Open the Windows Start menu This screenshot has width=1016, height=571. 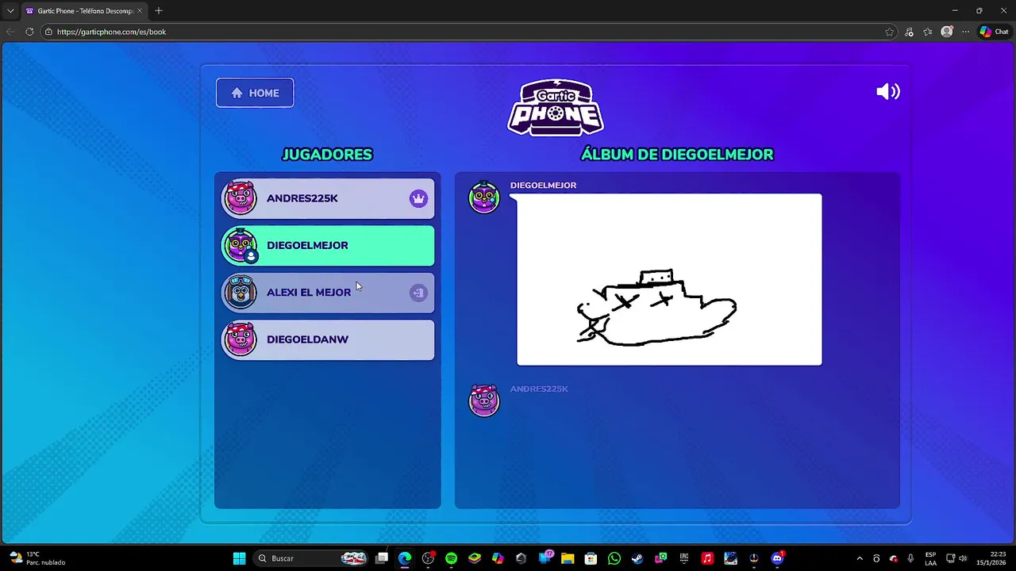tap(239, 558)
